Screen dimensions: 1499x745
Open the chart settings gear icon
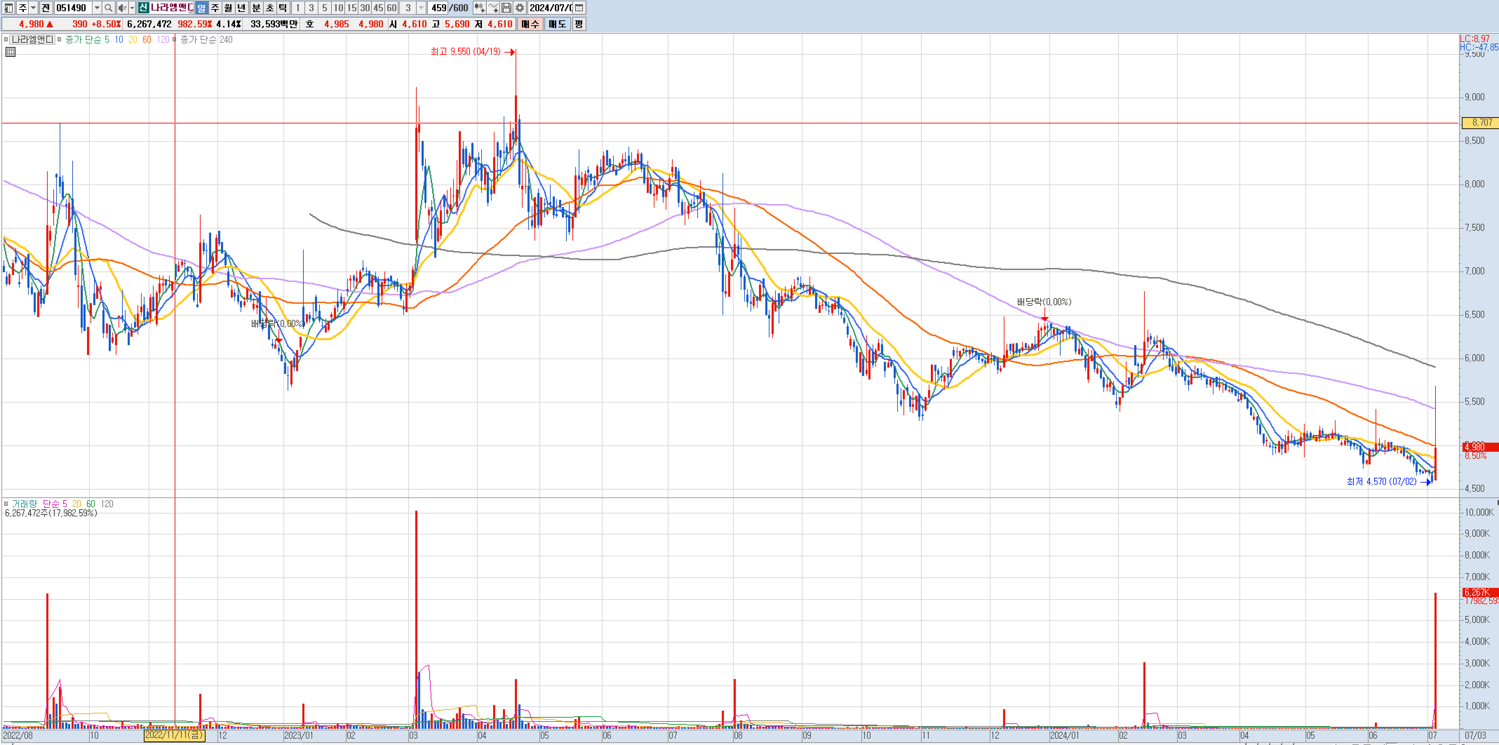click(x=520, y=8)
